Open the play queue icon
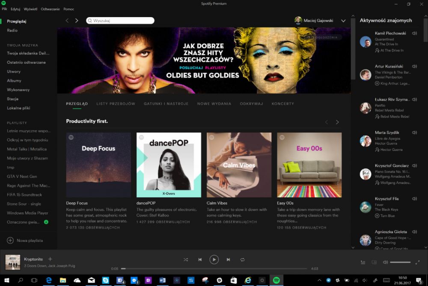The width and height of the screenshot is (428, 286). [x=363, y=262]
